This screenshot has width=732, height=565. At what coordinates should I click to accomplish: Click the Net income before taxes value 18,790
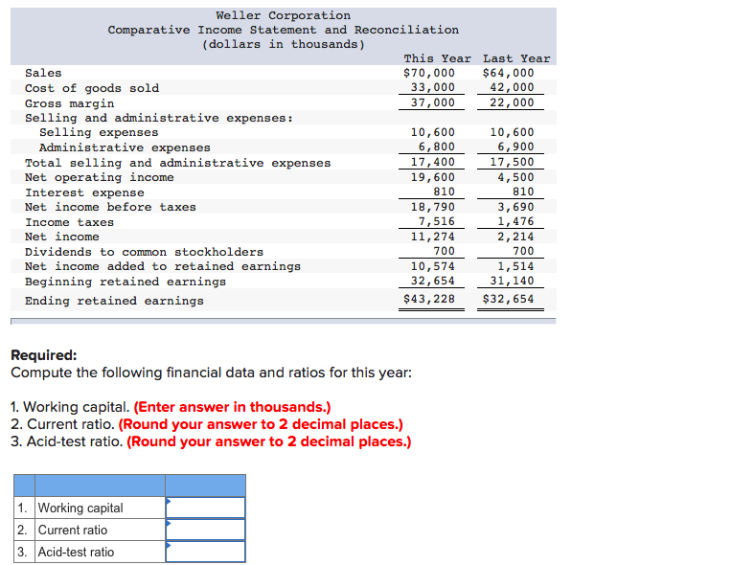(433, 207)
